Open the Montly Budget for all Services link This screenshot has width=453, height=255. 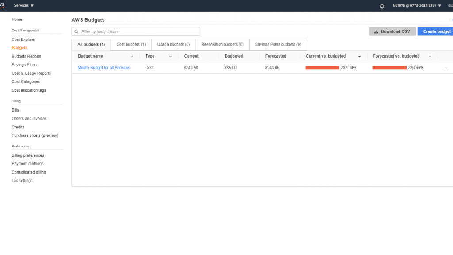click(x=104, y=68)
